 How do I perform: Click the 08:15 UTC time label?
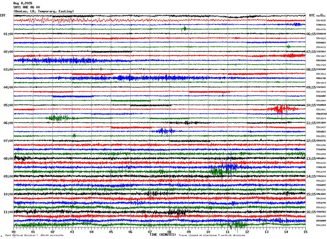[311, 70]
